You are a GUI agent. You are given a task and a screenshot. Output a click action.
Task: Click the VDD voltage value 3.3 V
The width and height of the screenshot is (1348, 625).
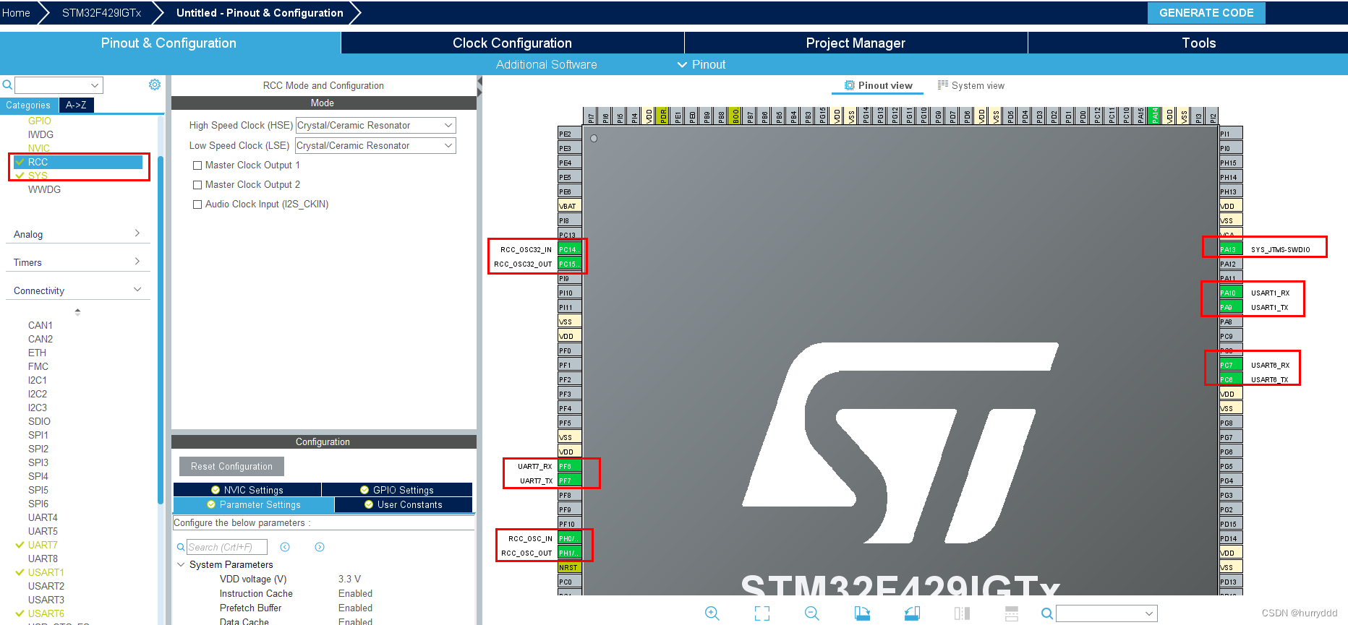[x=349, y=579]
